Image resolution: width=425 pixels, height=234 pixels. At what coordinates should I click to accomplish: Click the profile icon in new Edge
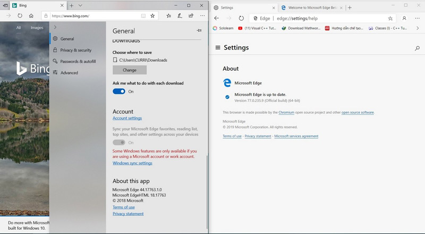pos(404,18)
